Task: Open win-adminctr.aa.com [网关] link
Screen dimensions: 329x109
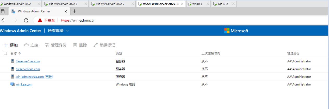Action: pos(34,77)
